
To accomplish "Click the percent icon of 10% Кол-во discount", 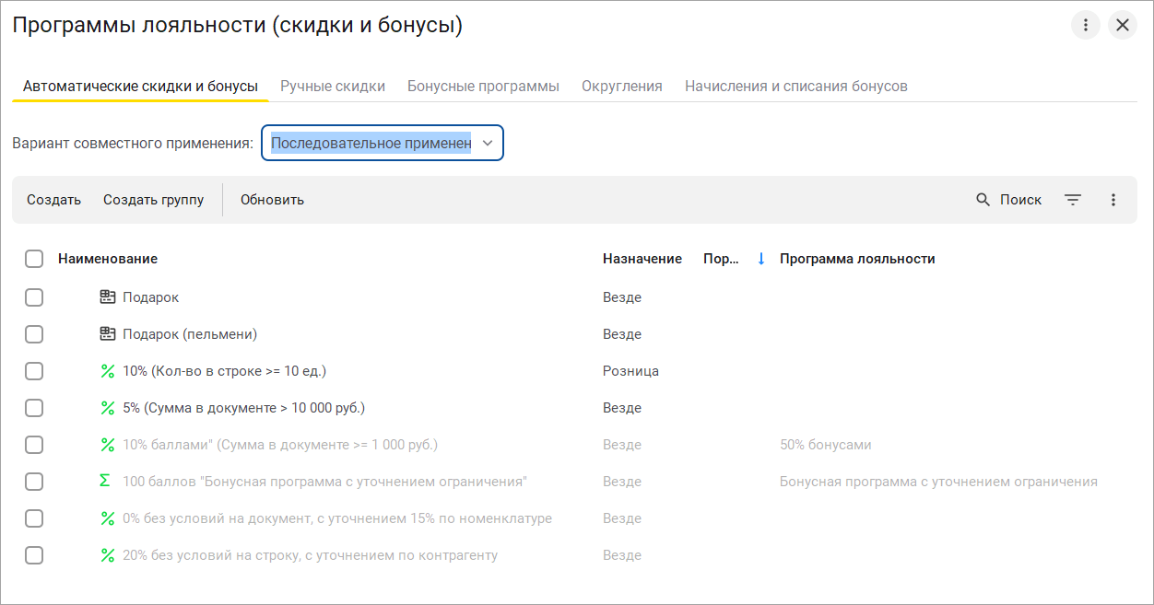I will click(x=107, y=371).
